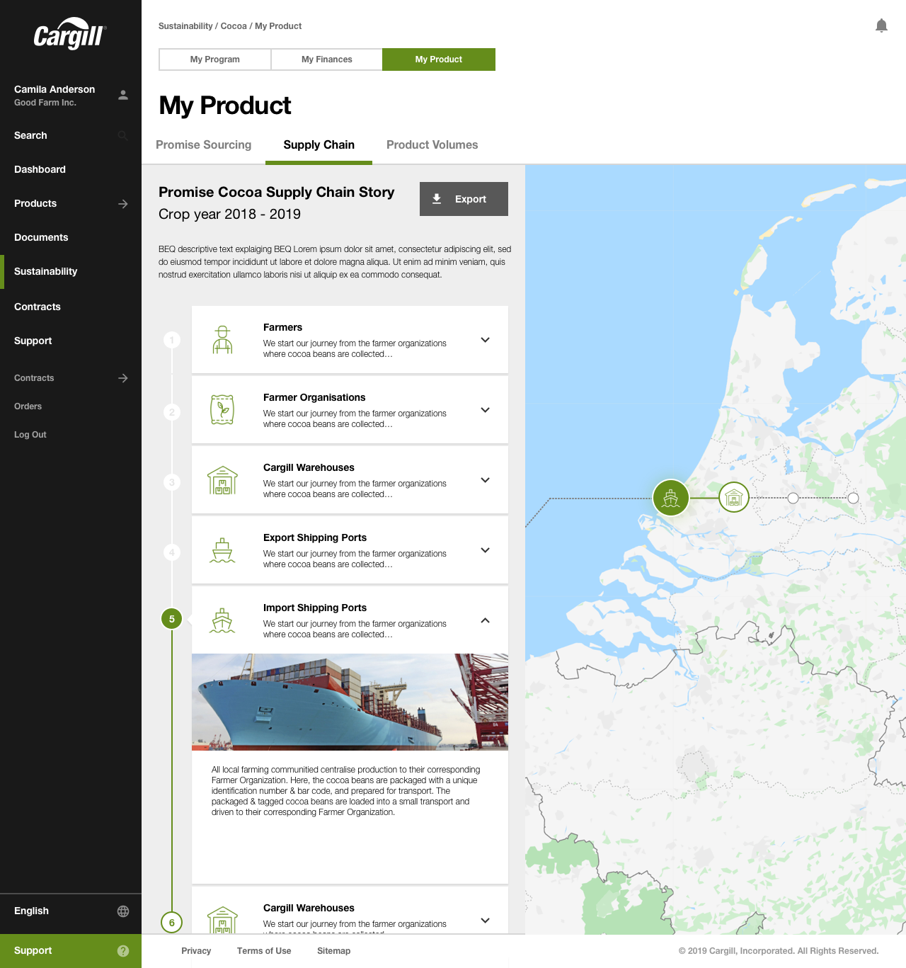Click the green Support button at bottom
The width and height of the screenshot is (906, 968).
(x=71, y=951)
